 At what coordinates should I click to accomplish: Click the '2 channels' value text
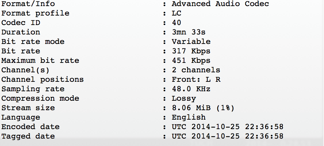[x=196, y=70]
